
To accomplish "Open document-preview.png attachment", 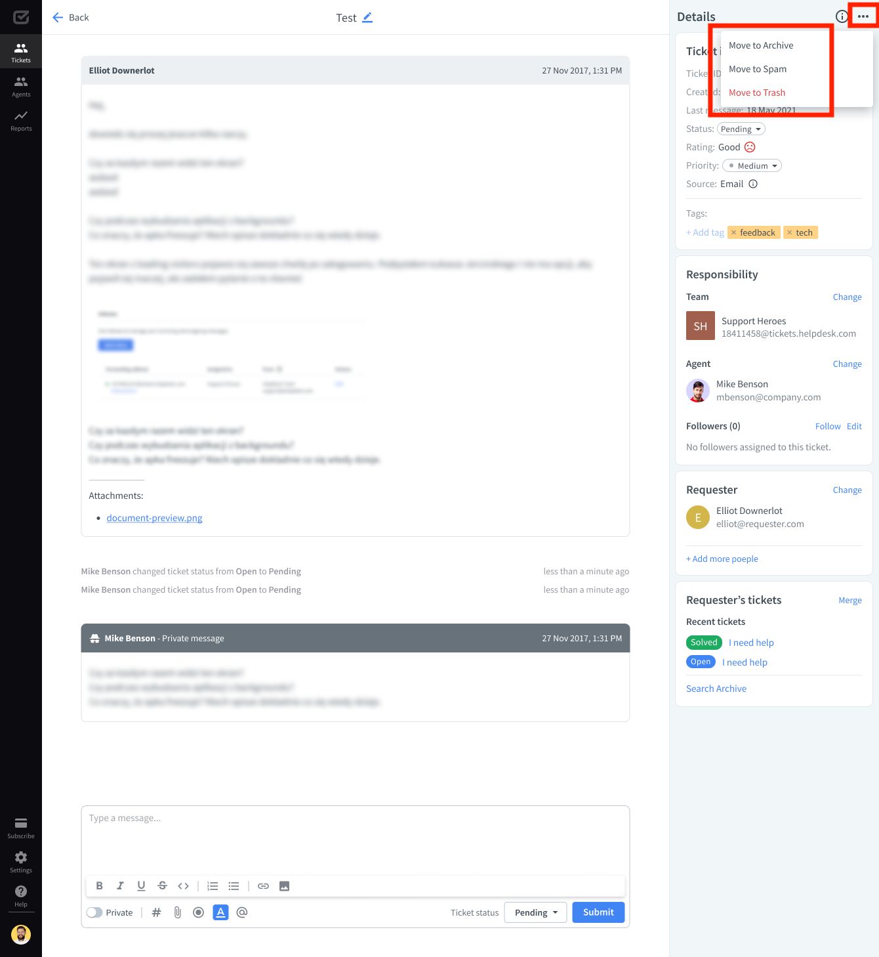I will [154, 518].
